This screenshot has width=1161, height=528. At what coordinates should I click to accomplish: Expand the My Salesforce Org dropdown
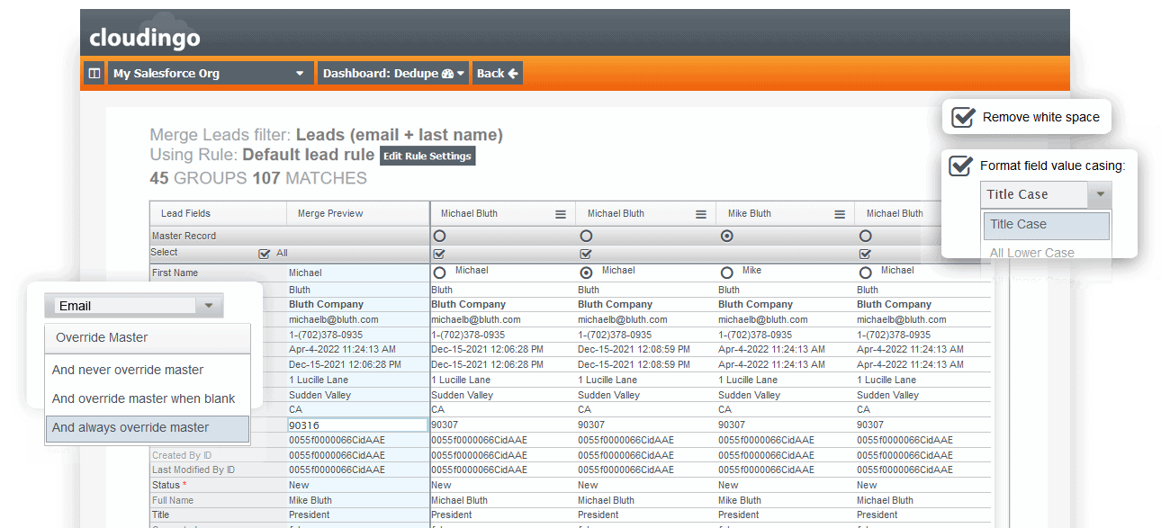point(211,74)
